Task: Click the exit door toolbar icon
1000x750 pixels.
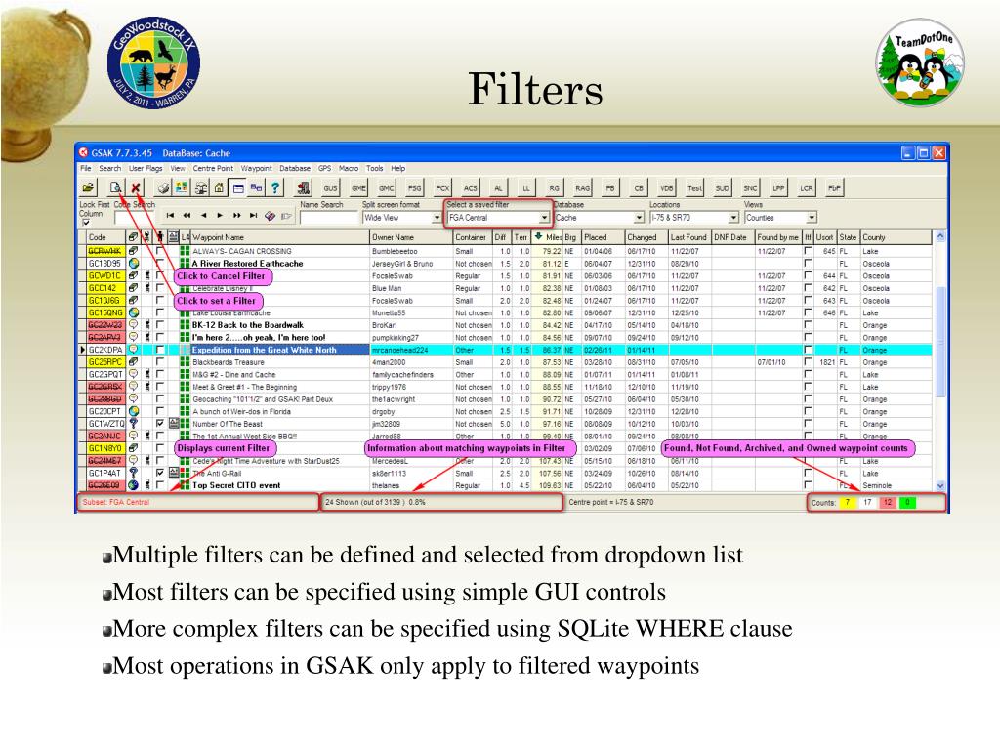Action: click(304, 187)
